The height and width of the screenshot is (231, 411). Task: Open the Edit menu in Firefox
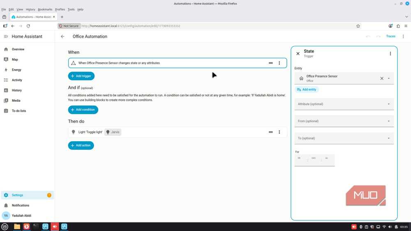click(11, 9)
